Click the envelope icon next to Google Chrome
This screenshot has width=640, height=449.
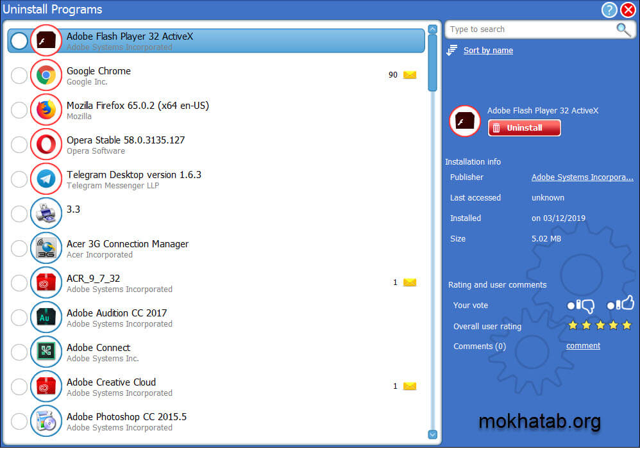point(409,74)
